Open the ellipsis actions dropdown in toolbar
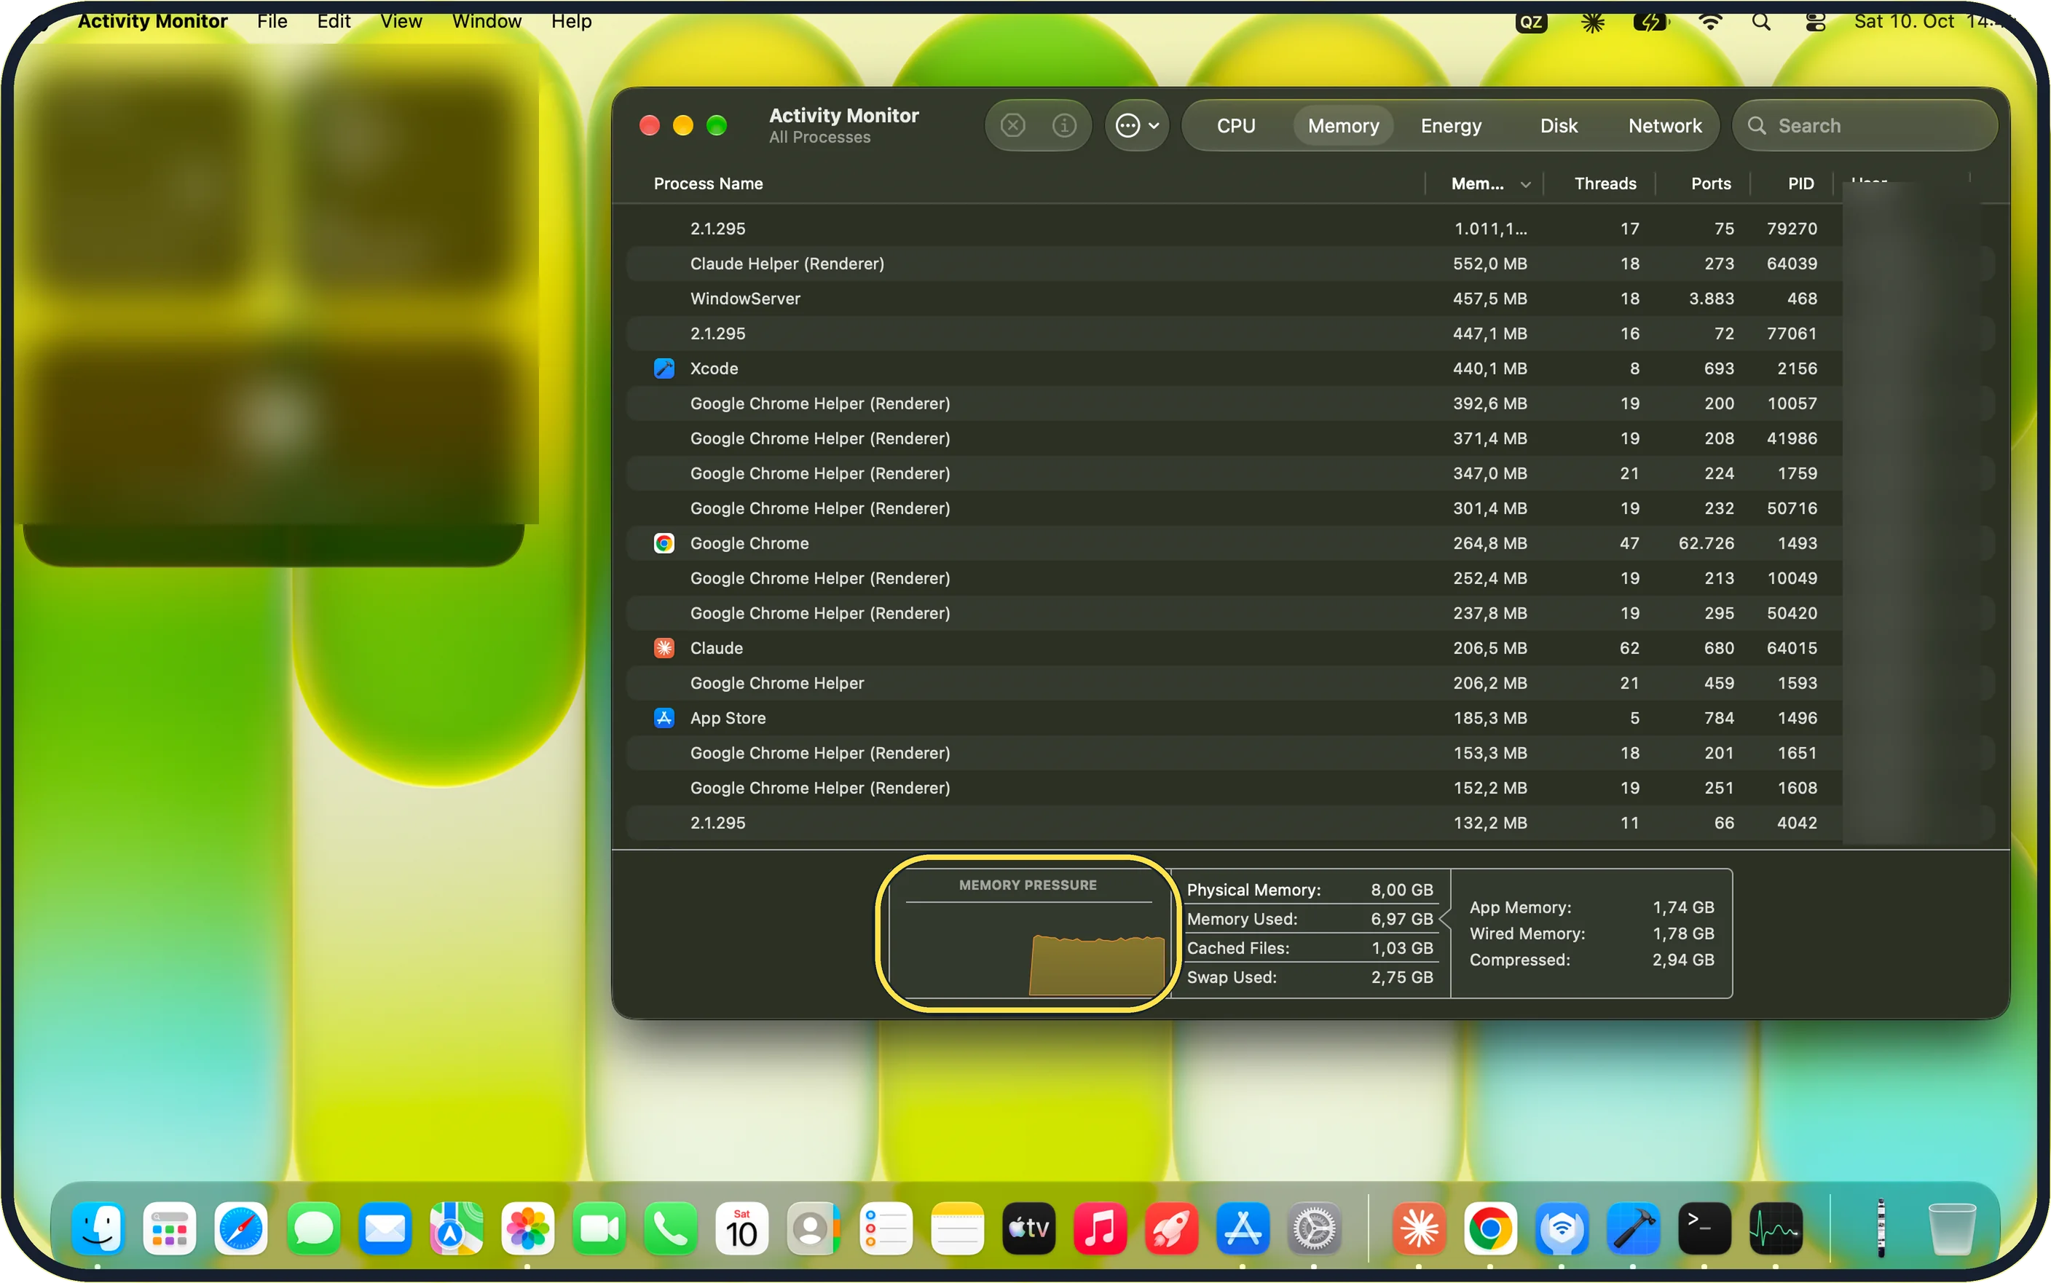 point(1137,125)
